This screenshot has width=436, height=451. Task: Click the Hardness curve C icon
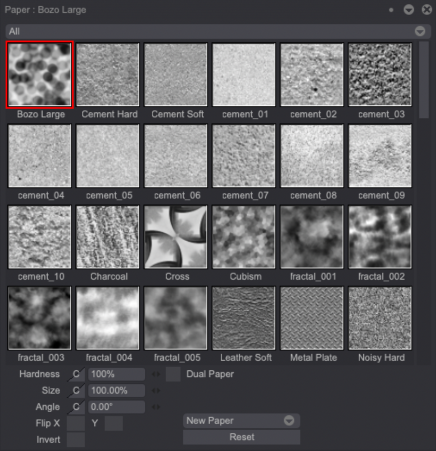tap(76, 374)
